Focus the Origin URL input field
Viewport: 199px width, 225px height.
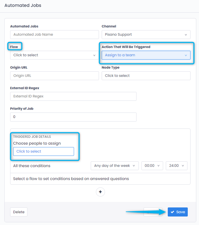(54, 76)
